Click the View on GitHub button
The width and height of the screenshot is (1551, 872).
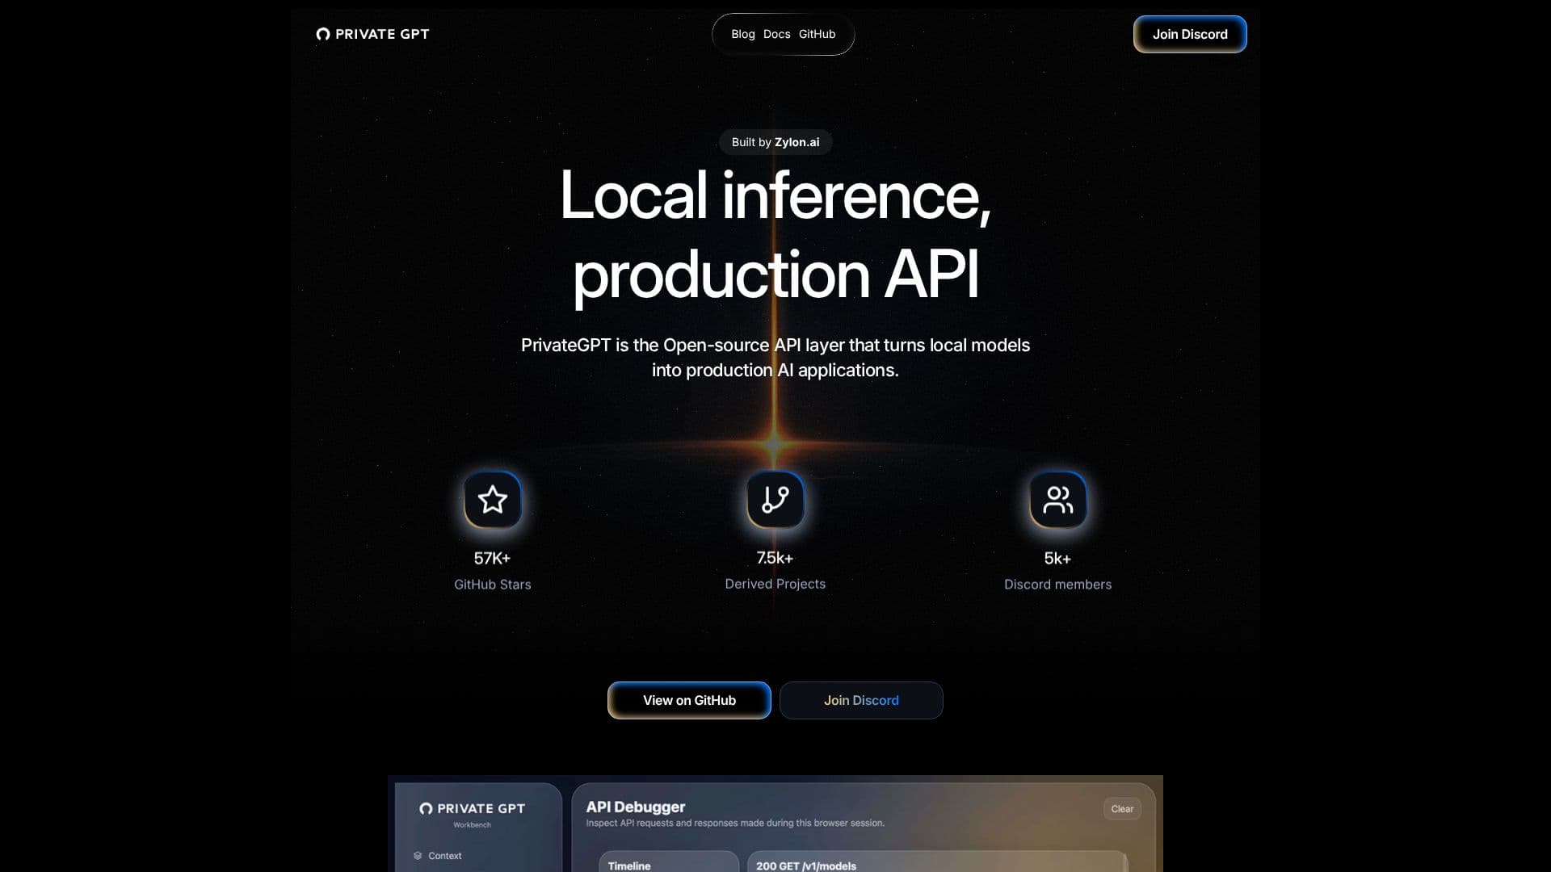click(x=689, y=700)
